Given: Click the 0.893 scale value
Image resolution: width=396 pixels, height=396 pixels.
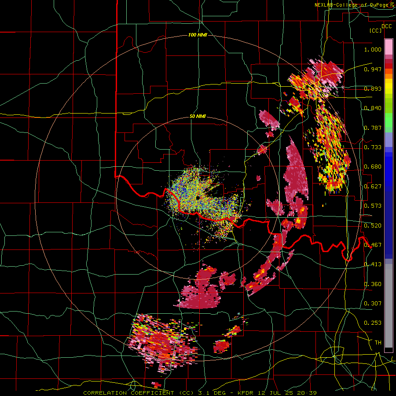Looking at the screenshot, I should click(373, 88).
